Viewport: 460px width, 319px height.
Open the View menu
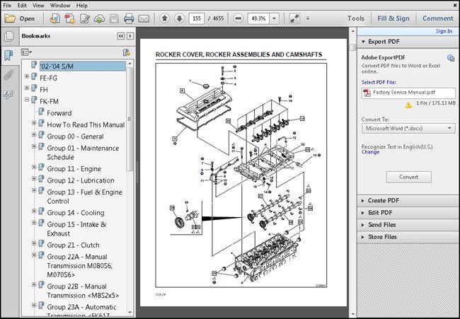(x=38, y=5)
